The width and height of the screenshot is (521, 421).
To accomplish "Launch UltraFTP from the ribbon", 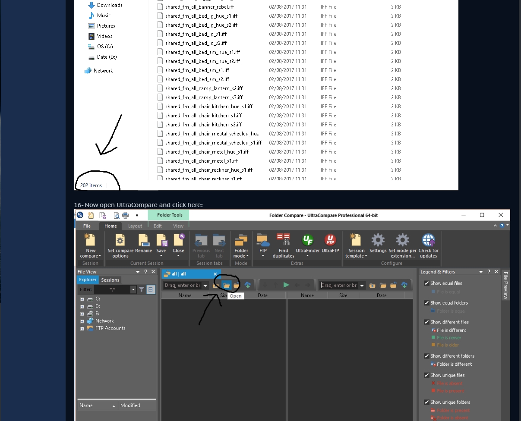I will (330, 244).
